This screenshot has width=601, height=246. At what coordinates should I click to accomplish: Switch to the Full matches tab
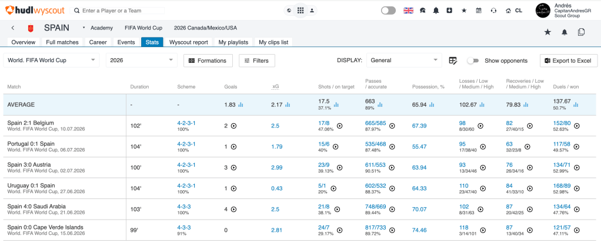62,42
